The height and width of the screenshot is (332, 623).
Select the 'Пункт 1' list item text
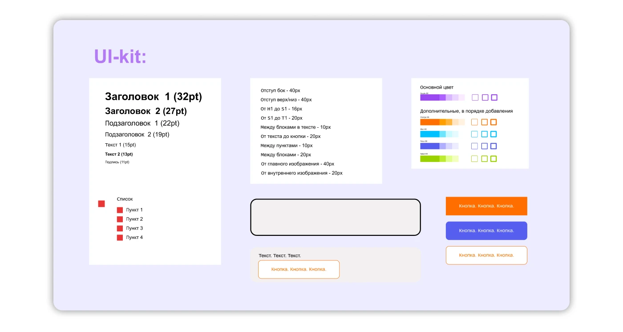[x=134, y=210]
